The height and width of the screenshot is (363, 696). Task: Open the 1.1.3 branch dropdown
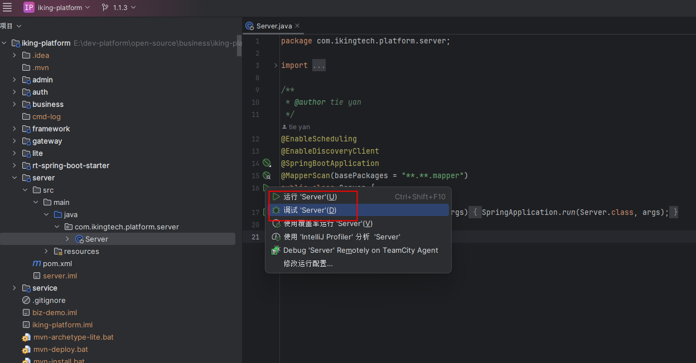(124, 8)
